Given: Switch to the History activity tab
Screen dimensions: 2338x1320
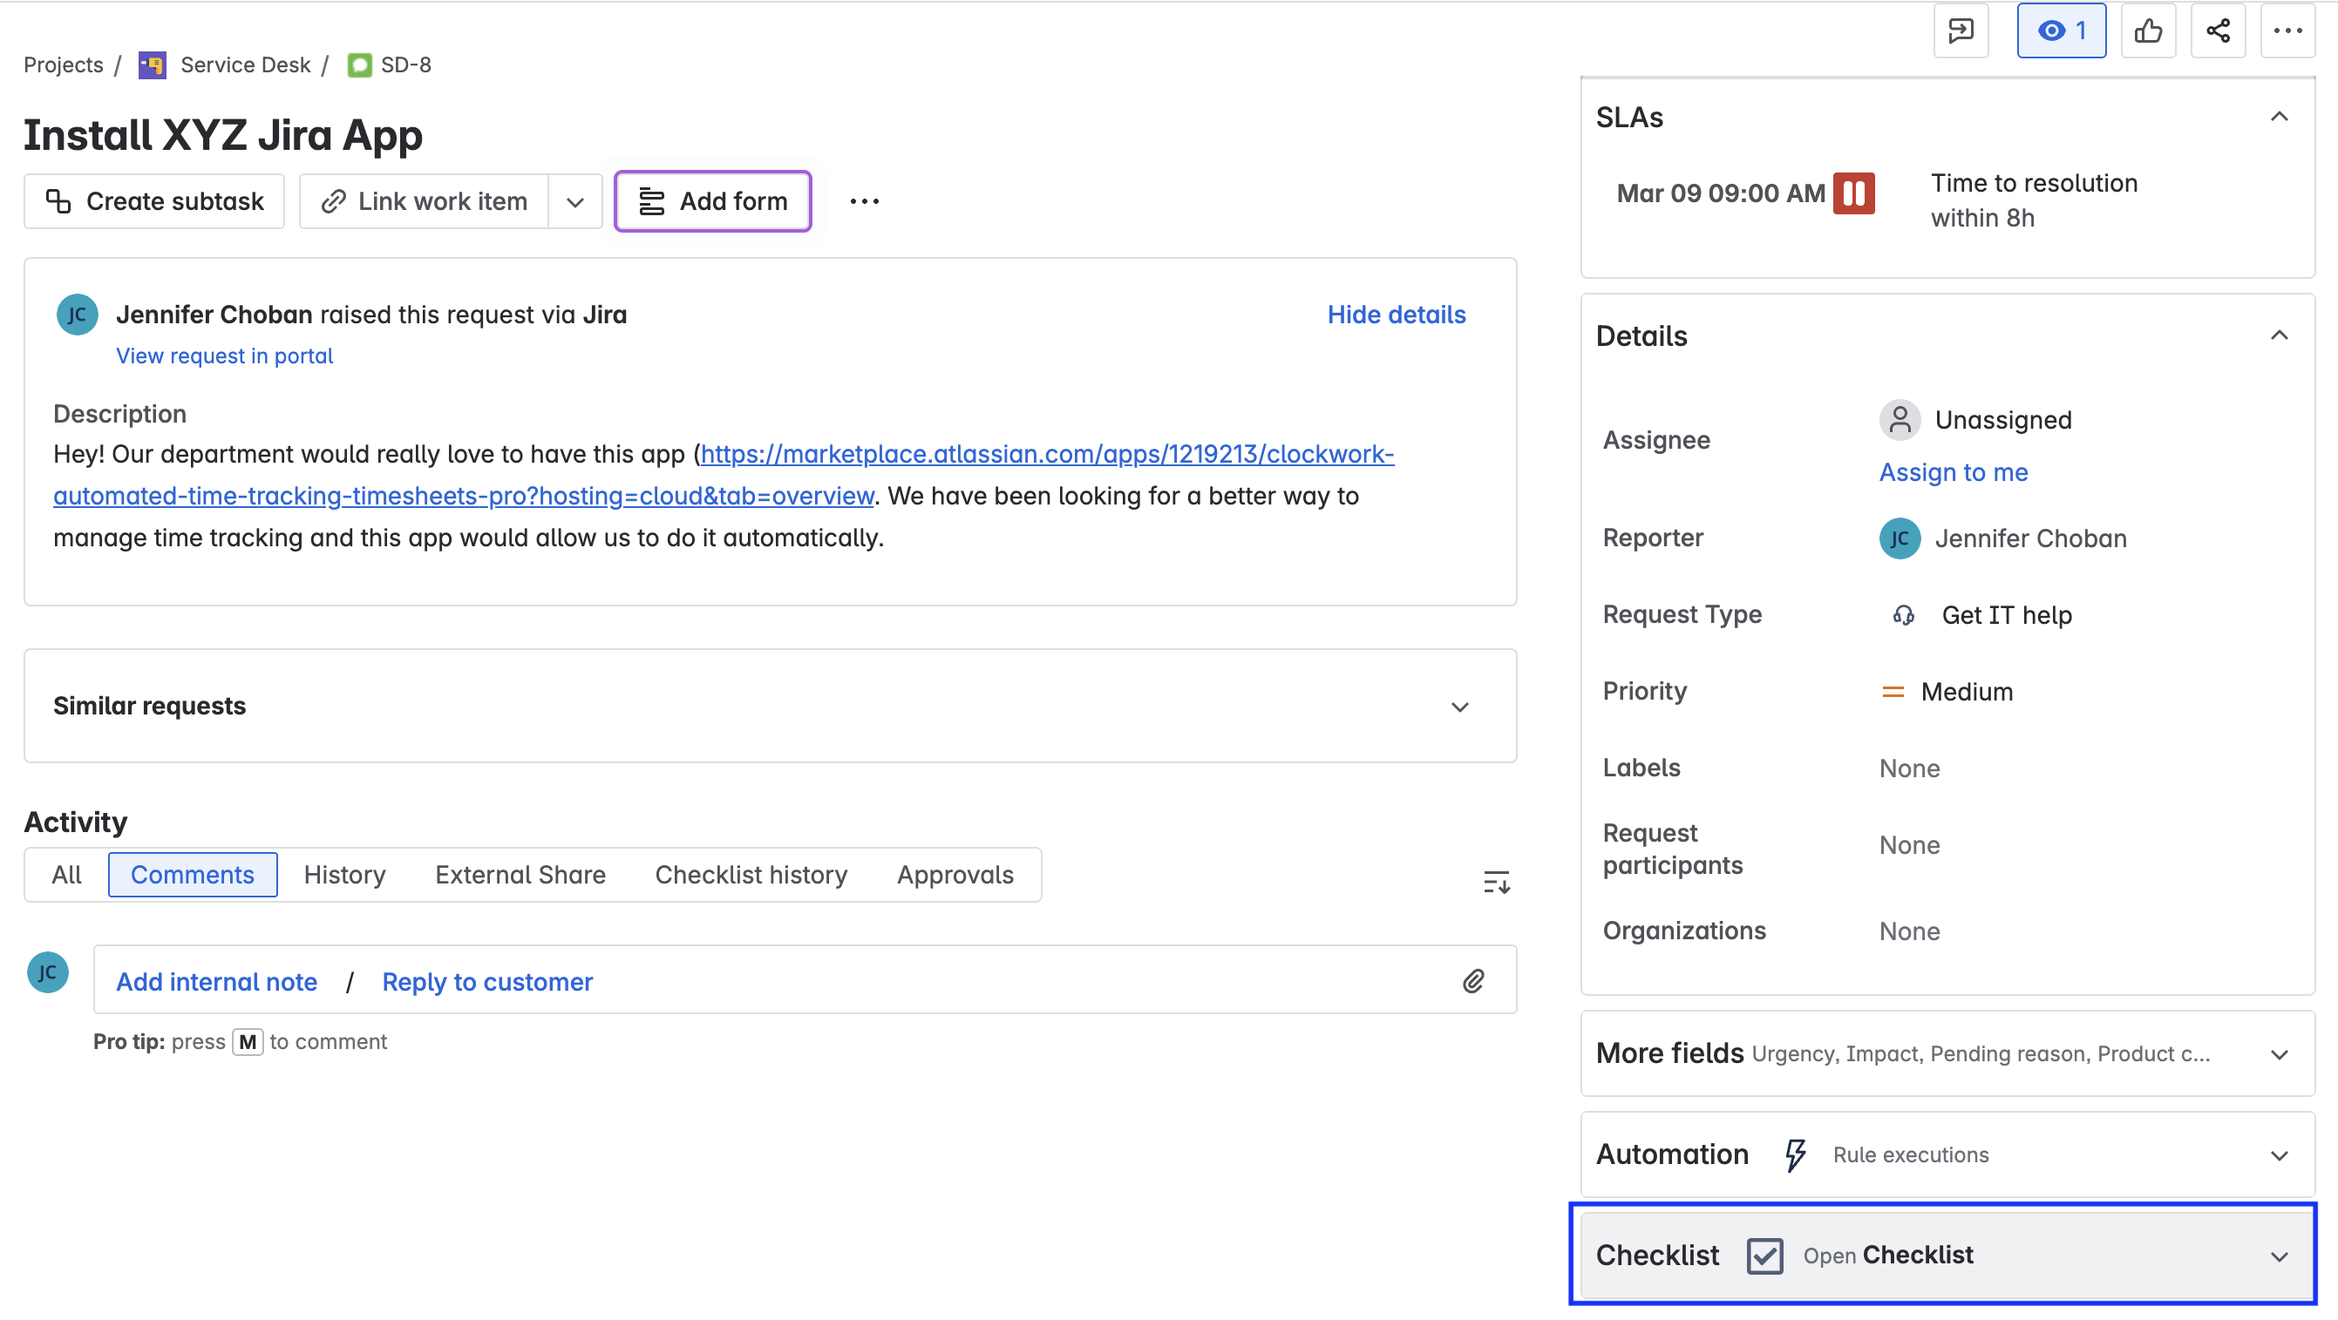Looking at the screenshot, I should [344, 875].
